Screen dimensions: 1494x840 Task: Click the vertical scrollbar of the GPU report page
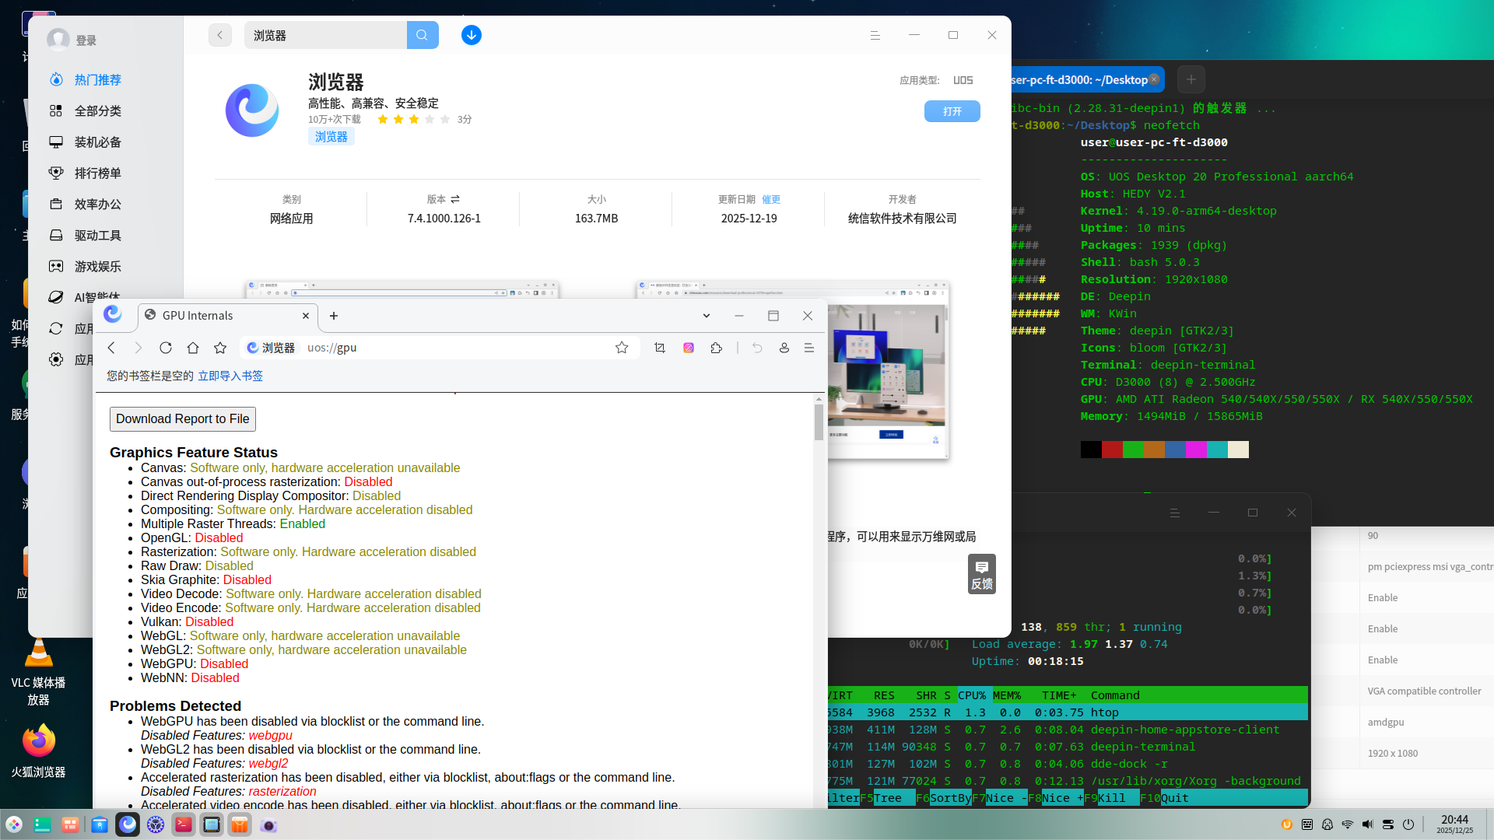pyautogui.click(x=818, y=424)
